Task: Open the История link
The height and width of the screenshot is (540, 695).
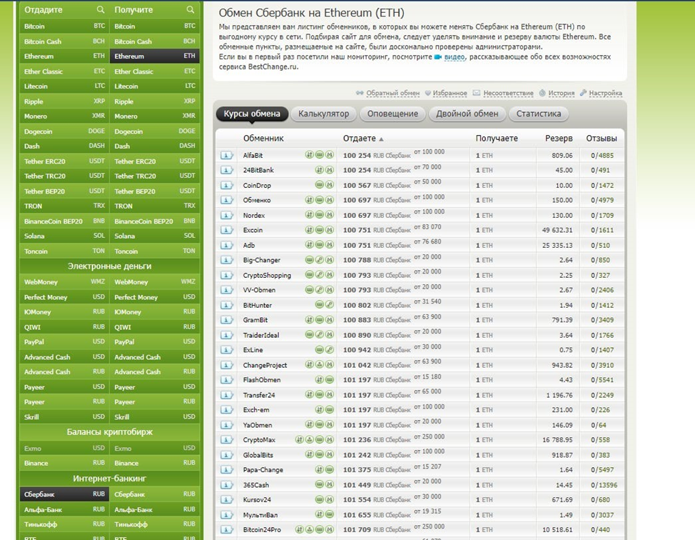Action: [x=561, y=93]
